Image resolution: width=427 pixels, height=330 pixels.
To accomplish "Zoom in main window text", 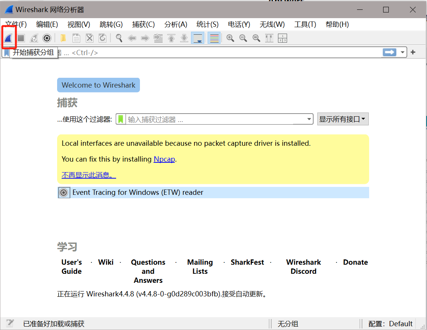I will click(x=230, y=38).
